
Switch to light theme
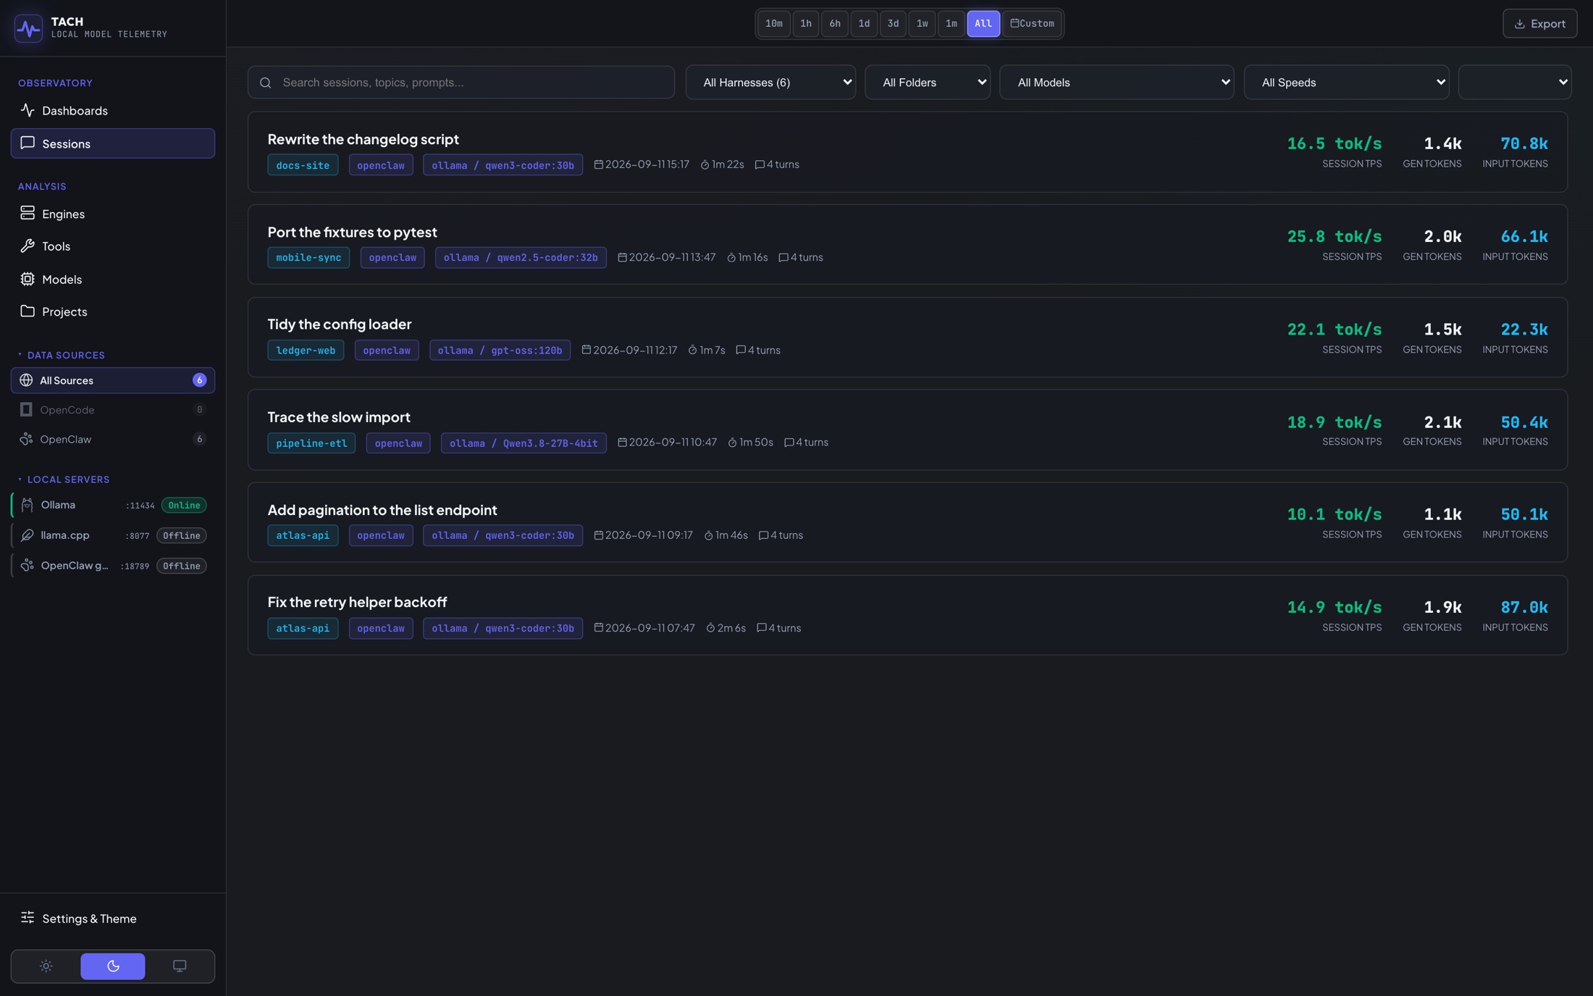pyautogui.click(x=46, y=966)
